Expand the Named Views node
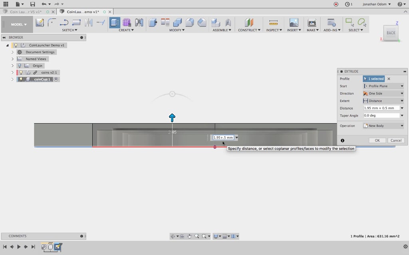Viewport: 409px width, 255px height. tap(12, 59)
